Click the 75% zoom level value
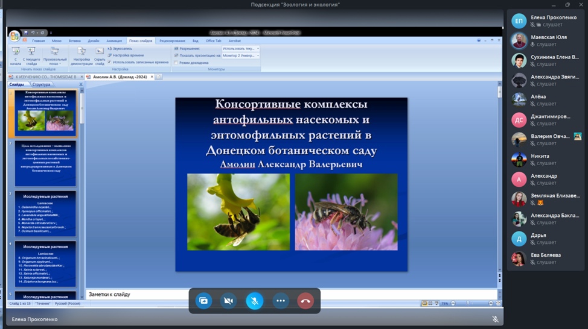 point(445,304)
